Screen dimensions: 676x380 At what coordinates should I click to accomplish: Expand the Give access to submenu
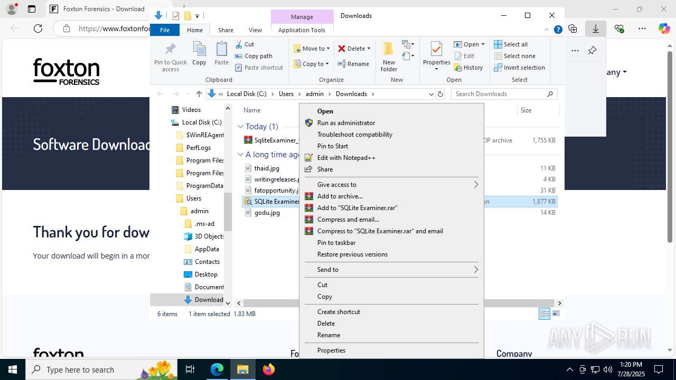click(391, 185)
